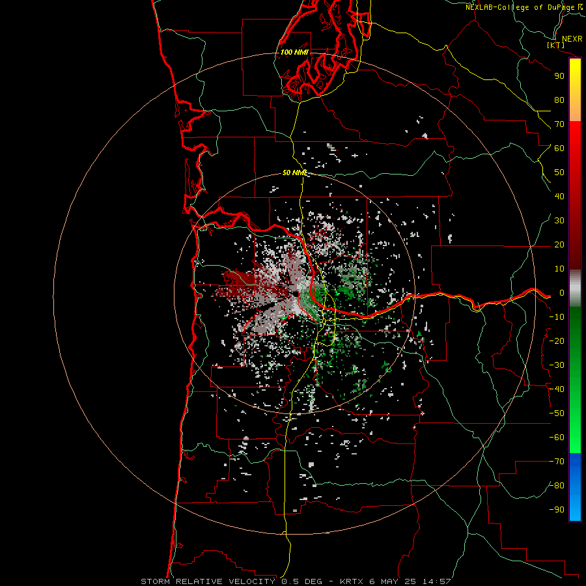Click the positive 70 knot scale label
The image size is (586, 586).
click(x=559, y=124)
